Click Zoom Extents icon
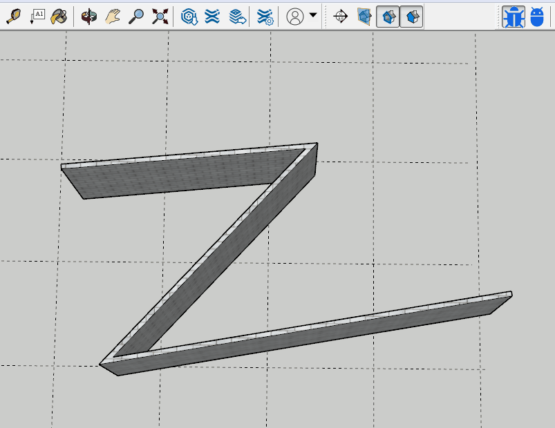The width and height of the screenshot is (555, 428). (160, 17)
